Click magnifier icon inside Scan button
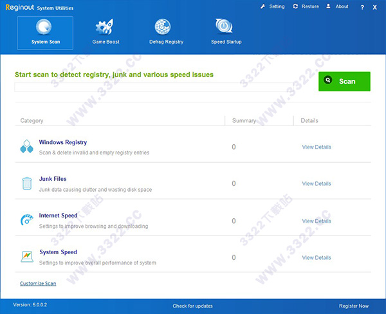The image size is (386, 314). [x=328, y=80]
